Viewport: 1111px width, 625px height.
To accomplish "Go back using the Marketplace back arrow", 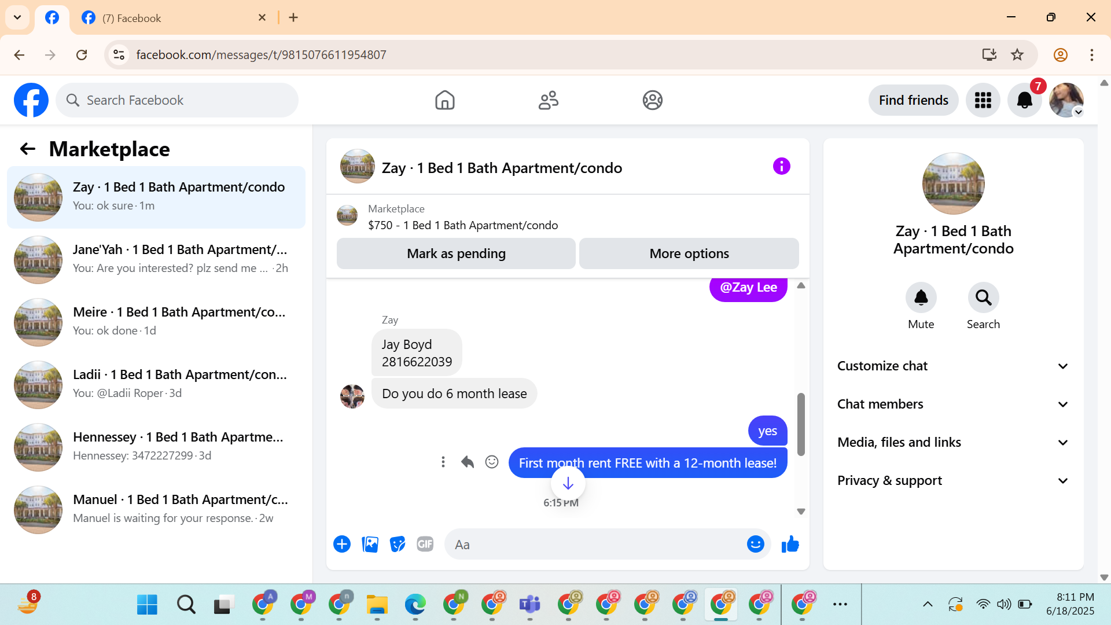I will pyautogui.click(x=28, y=149).
